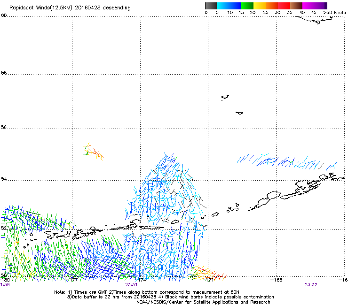The height and width of the screenshot is (305, 348).
Task: Click the legend scale label '15'
Action: [x=241, y=13]
